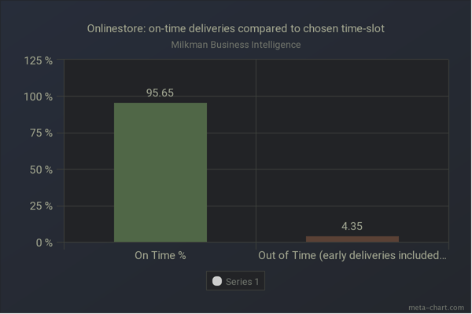Click the 0 % y-axis label
Screen dimensions: 472x314
pos(44,243)
